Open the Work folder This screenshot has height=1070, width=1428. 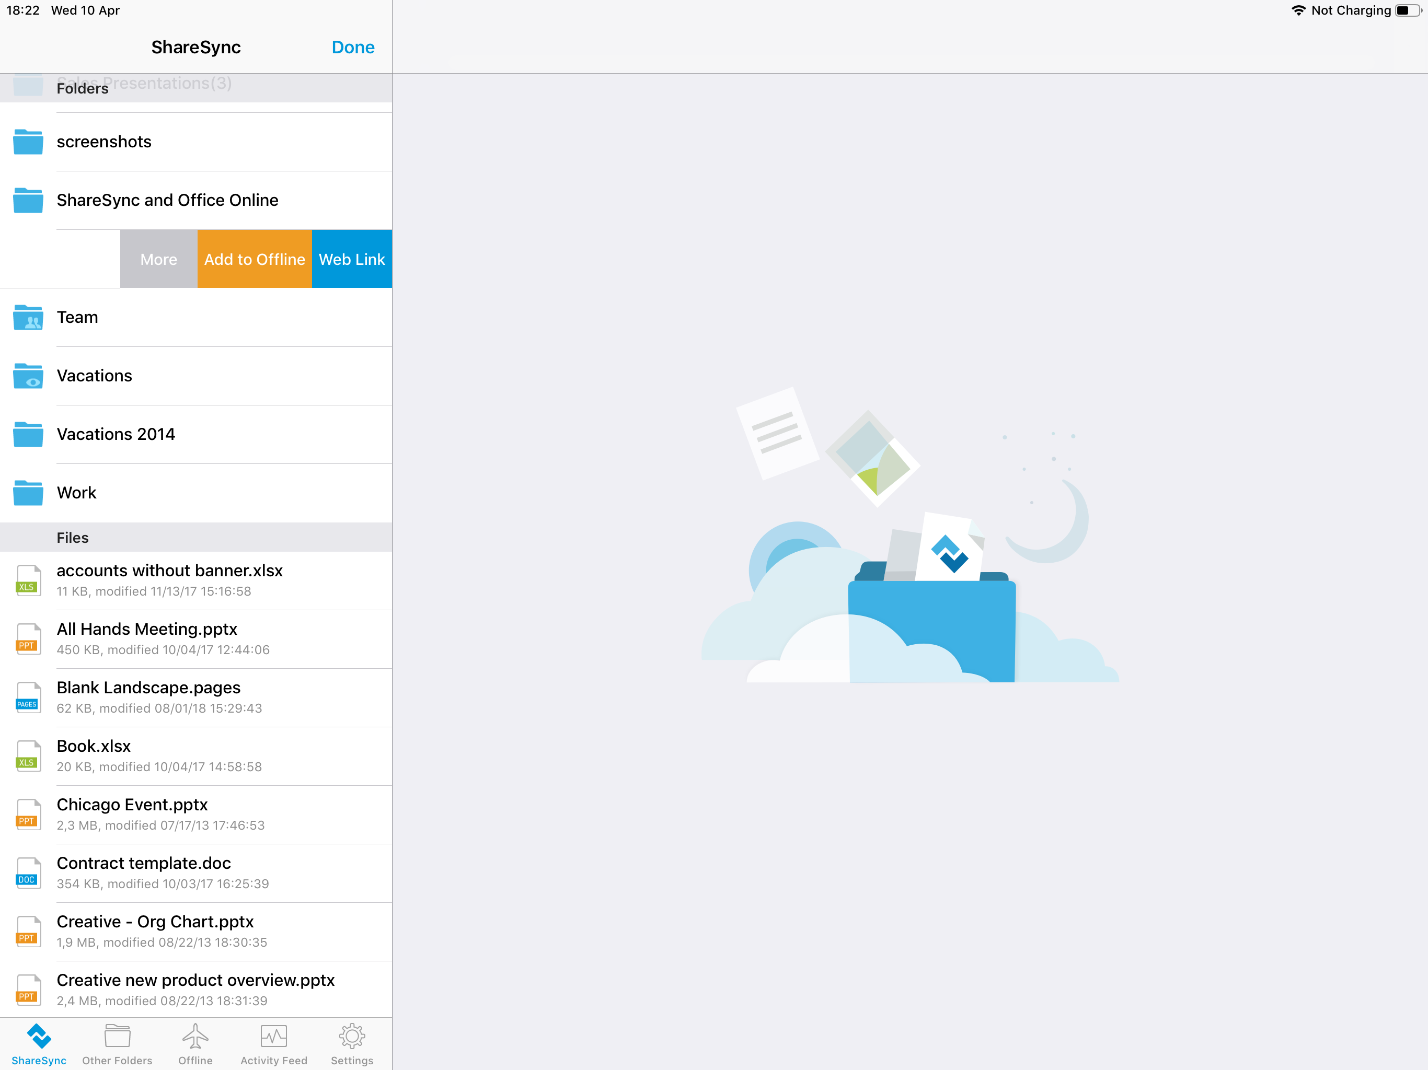[195, 492]
